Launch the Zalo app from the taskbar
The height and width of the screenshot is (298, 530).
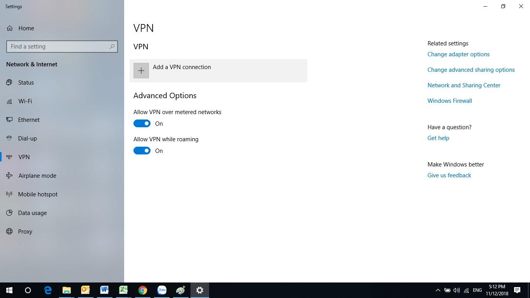pyautogui.click(x=161, y=290)
